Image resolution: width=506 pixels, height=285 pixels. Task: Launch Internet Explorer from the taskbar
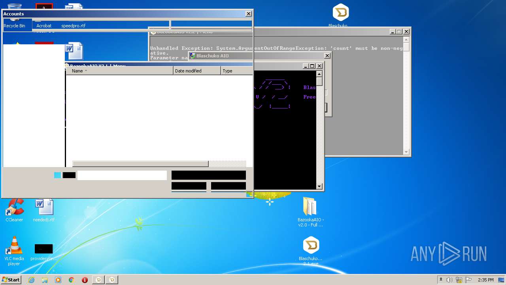[32, 280]
